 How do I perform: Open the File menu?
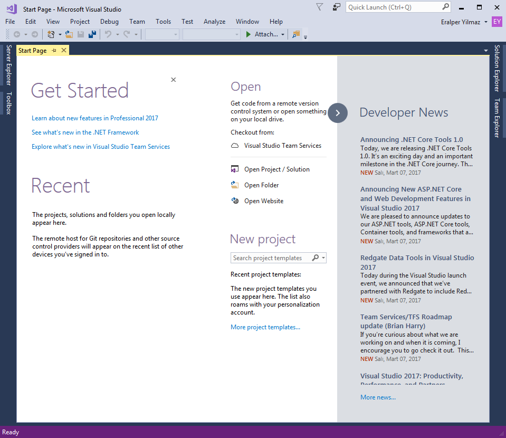tap(10, 22)
